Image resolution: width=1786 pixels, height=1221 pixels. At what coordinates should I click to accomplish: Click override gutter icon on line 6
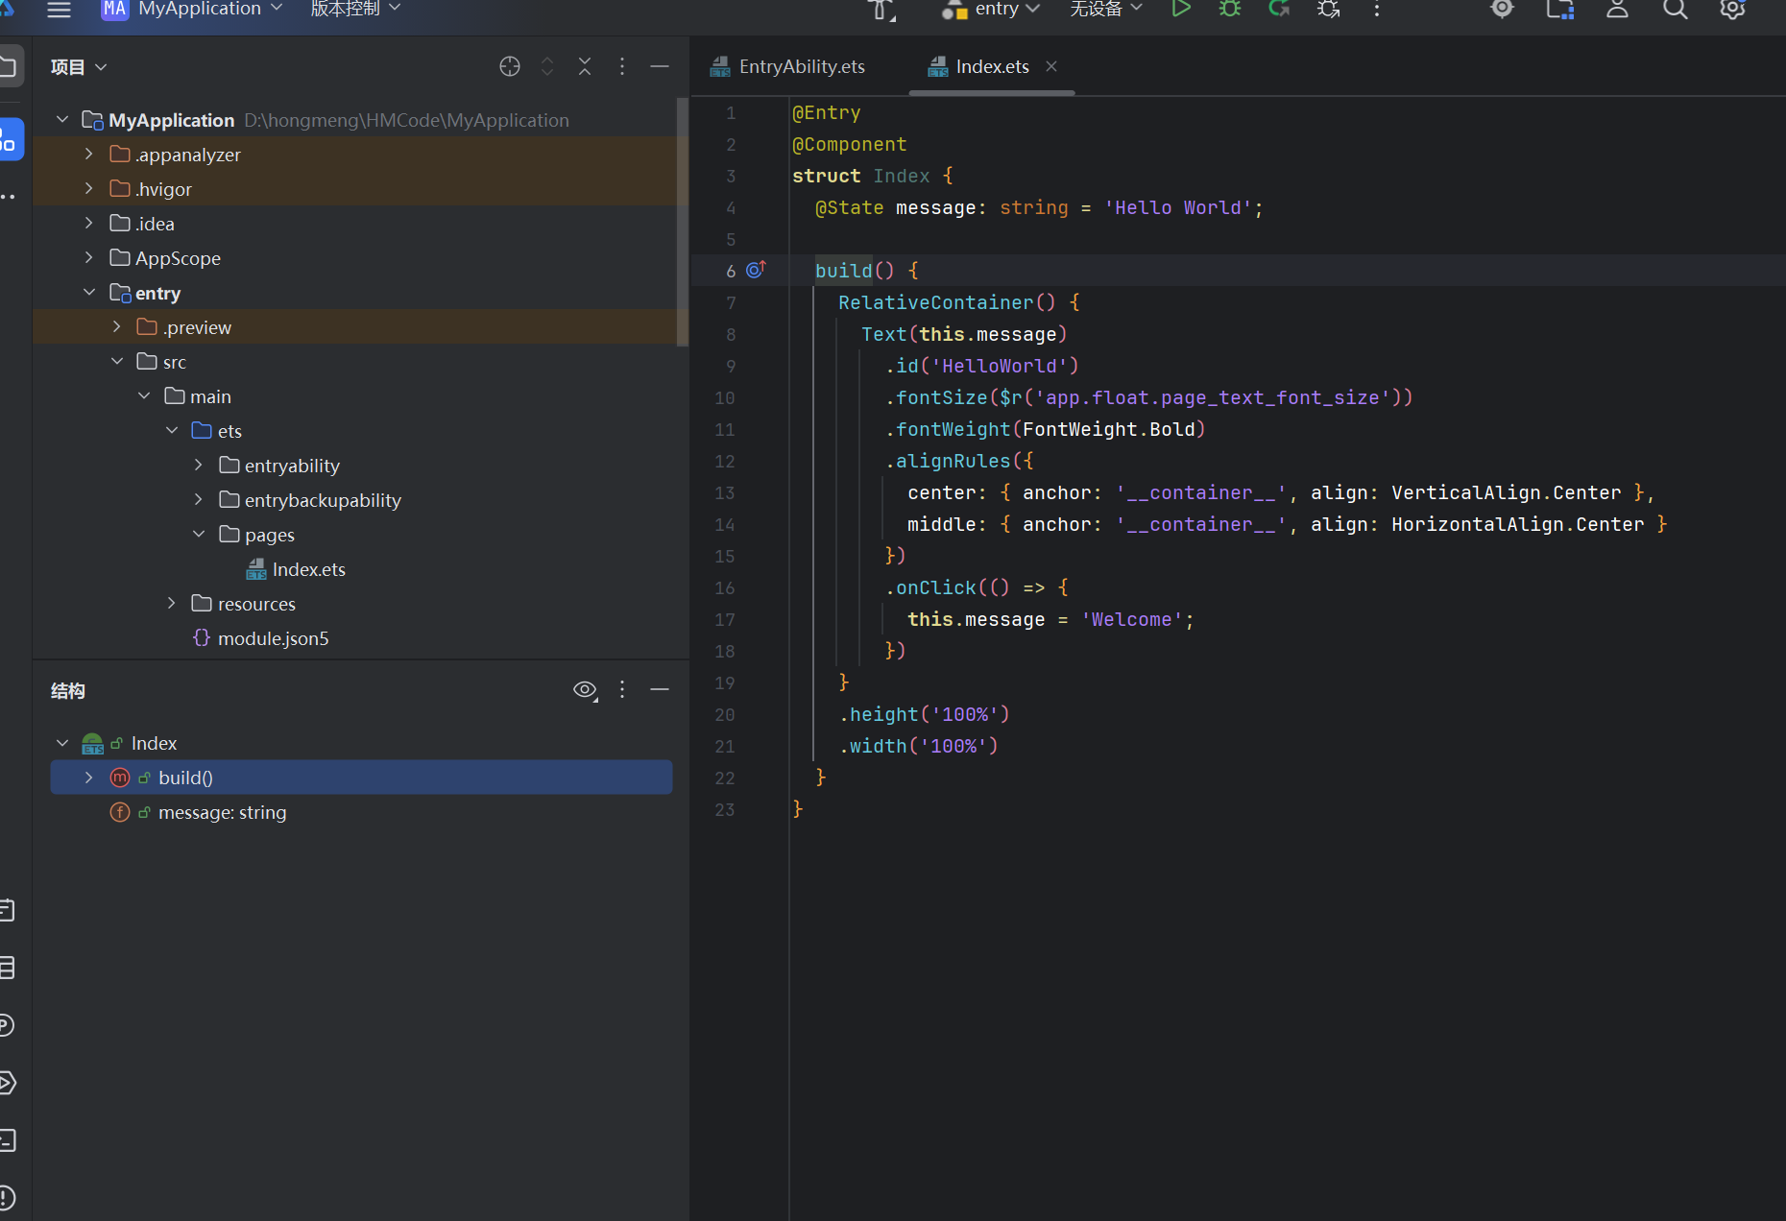pyautogui.click(x=757, y=270)
